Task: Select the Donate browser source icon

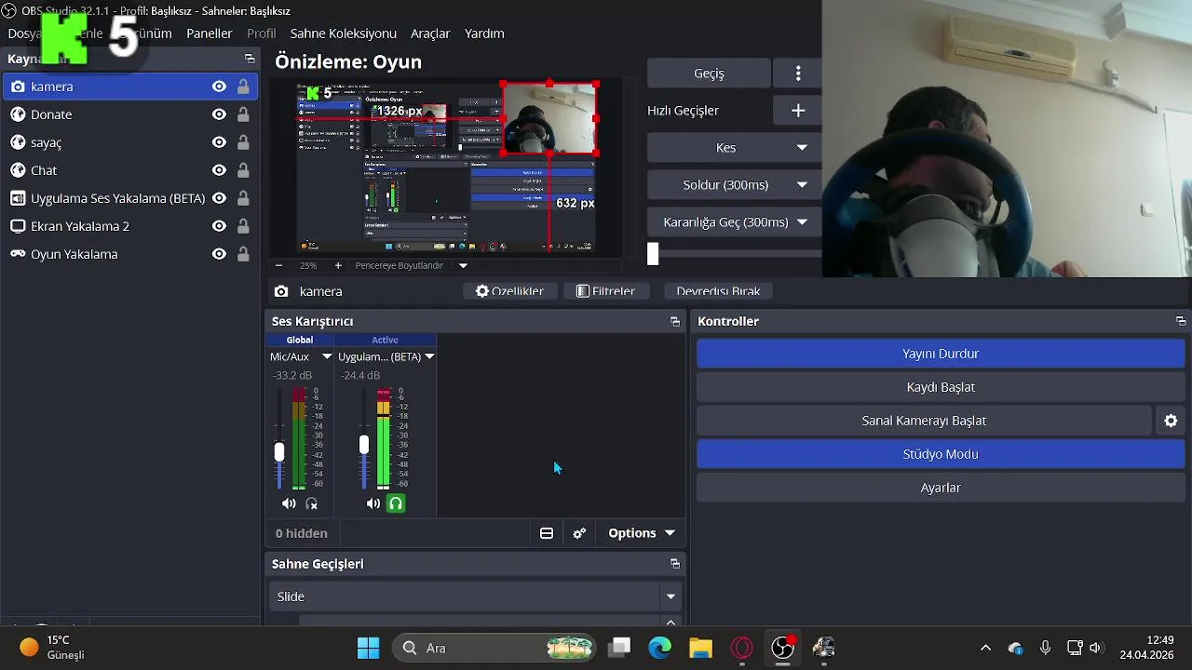Action: pyautogui.click(x=17, y=114)
